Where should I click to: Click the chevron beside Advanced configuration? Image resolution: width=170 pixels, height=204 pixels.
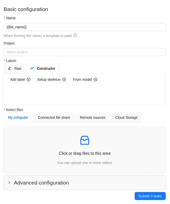[x=9, y=182]
